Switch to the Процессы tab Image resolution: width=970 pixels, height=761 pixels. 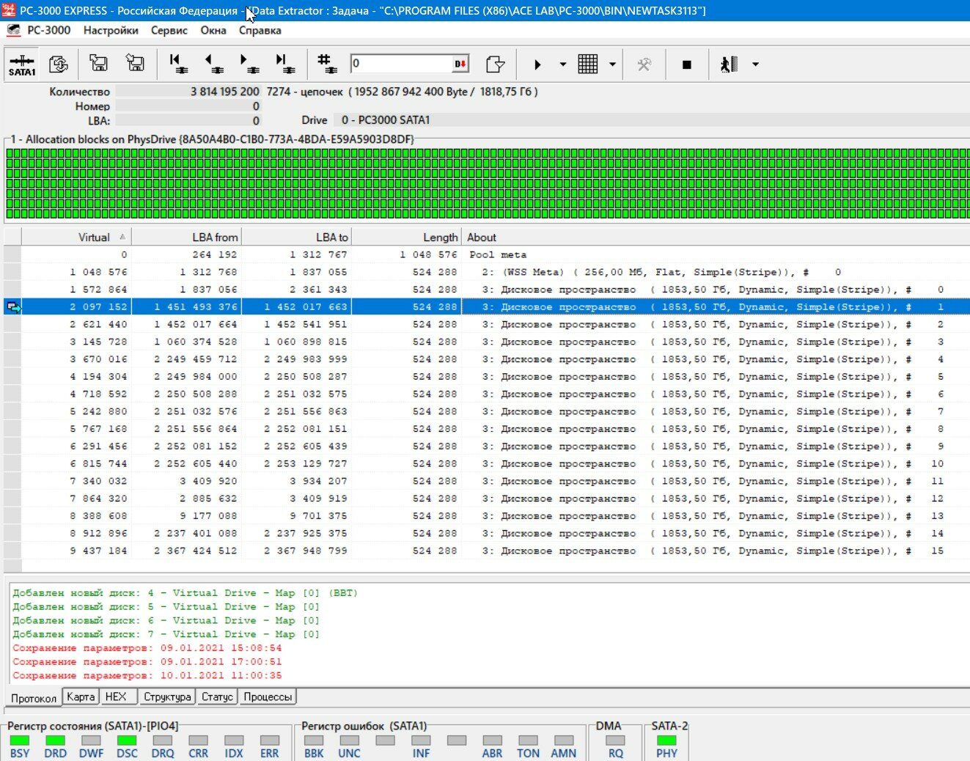point(268,696)
